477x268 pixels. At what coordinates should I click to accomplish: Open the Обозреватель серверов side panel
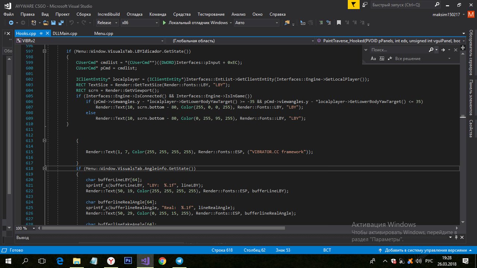click(x=471, y=52)
